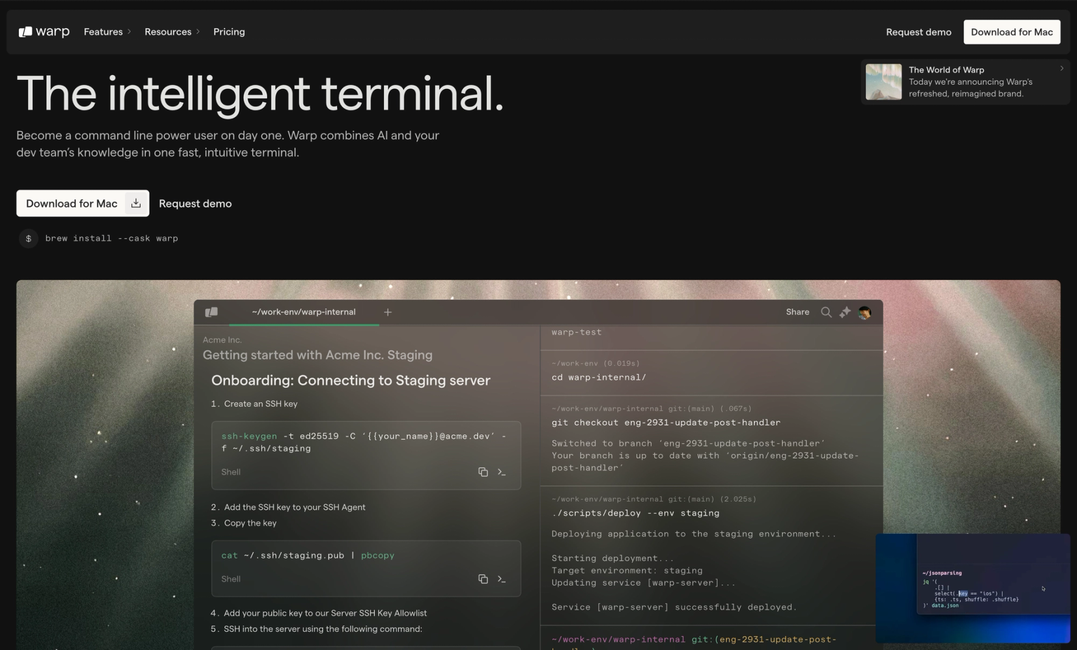This screenshot has height=650, width=1077.
Task: Click the 'Getting started with Acme Inc. Staging' title
Action: coord(318,355)
